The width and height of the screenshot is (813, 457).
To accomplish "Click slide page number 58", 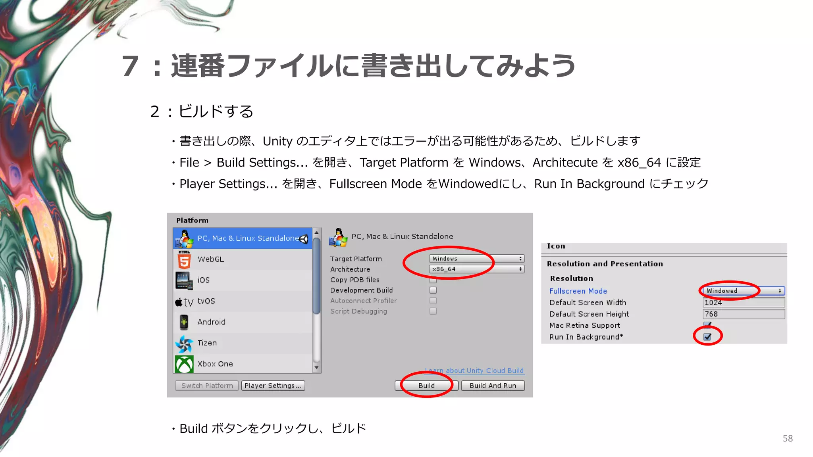I will click(788, 438).
